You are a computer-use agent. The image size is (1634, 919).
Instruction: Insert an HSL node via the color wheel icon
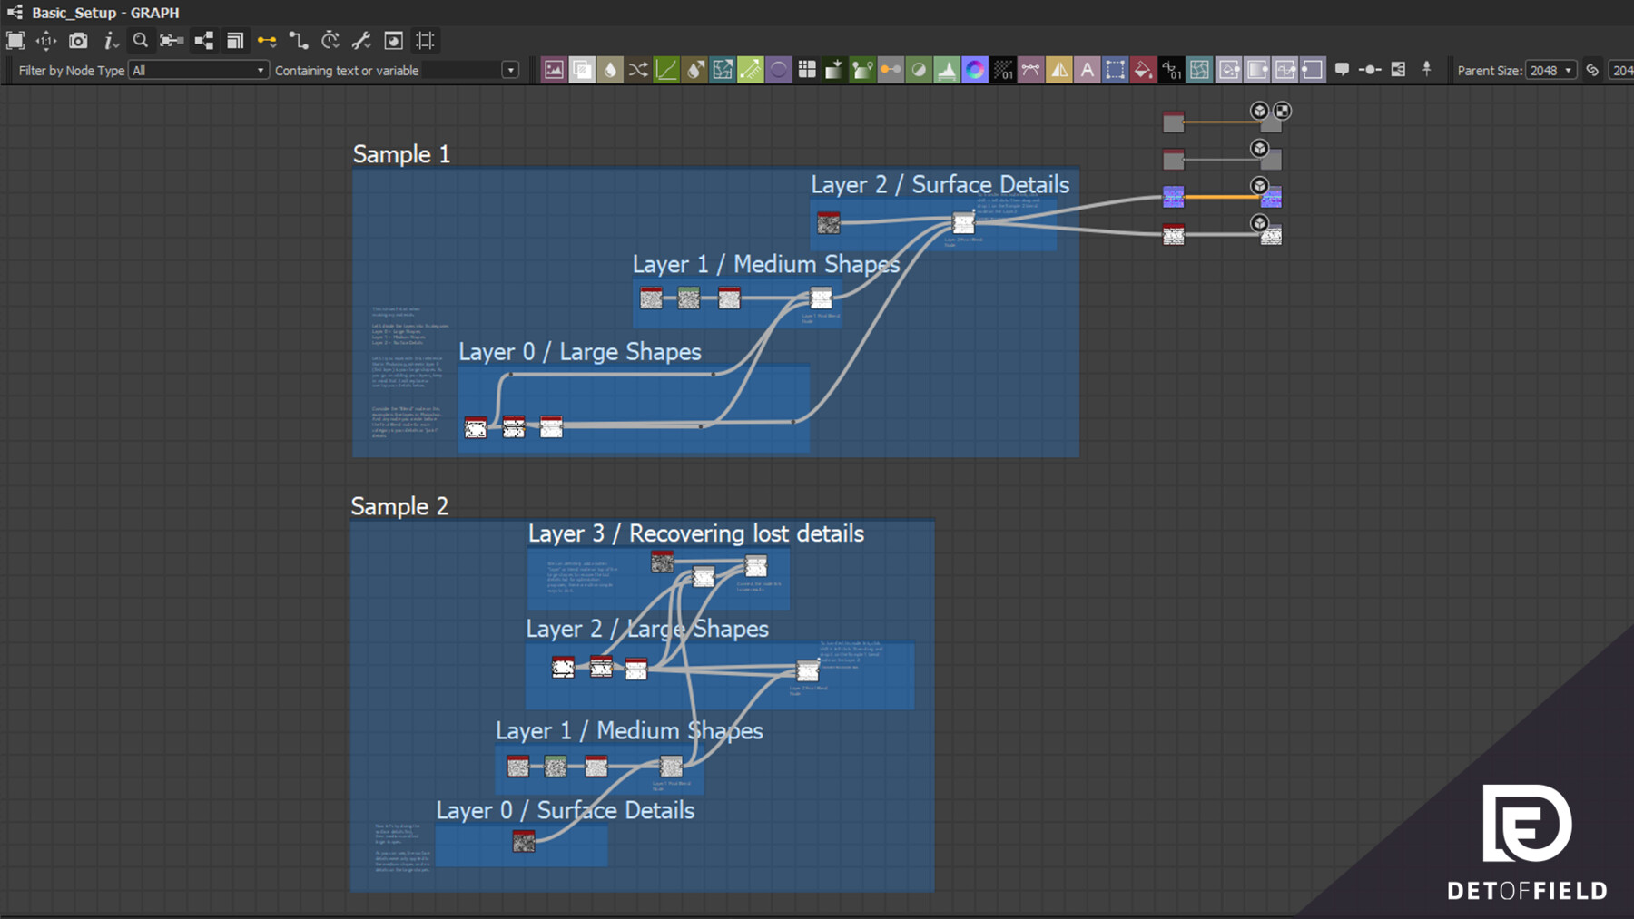[976, 70]
